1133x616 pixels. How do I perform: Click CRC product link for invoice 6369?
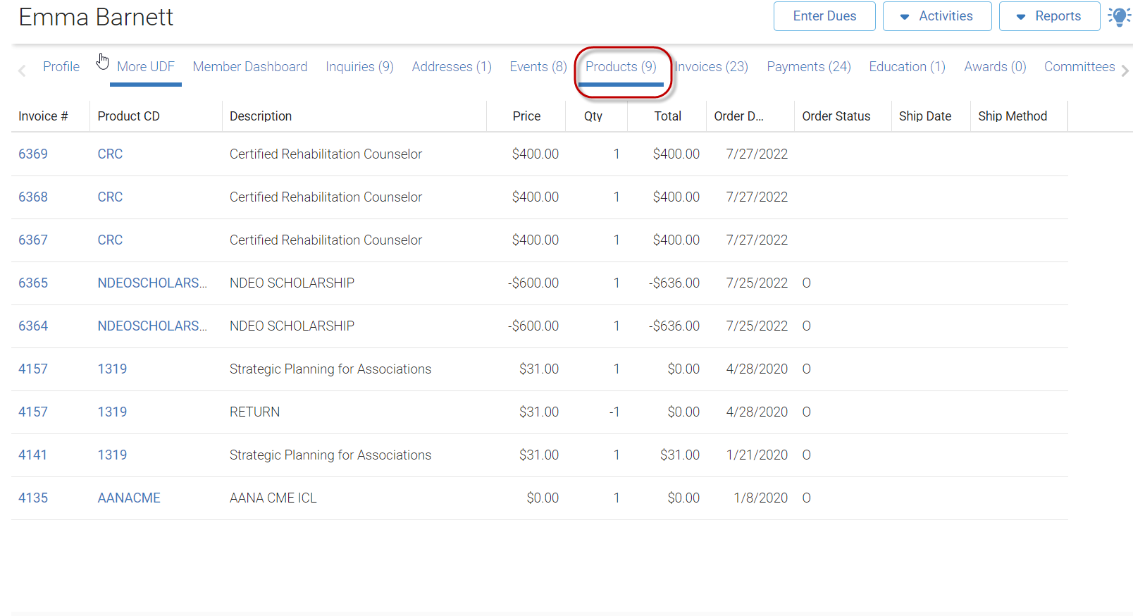[x=110, y=154]
